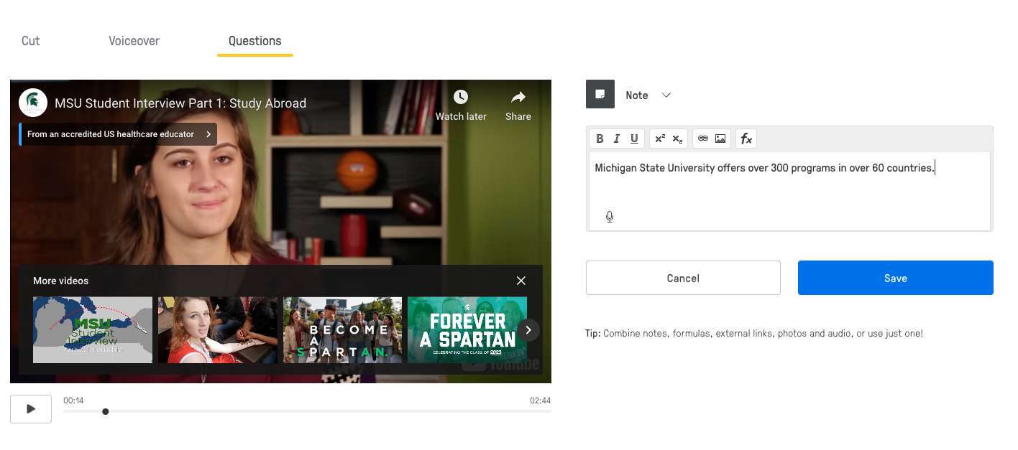1018x450 pixels.
Task: Open the question type dropdown next to Note
Action: [666, 95]
